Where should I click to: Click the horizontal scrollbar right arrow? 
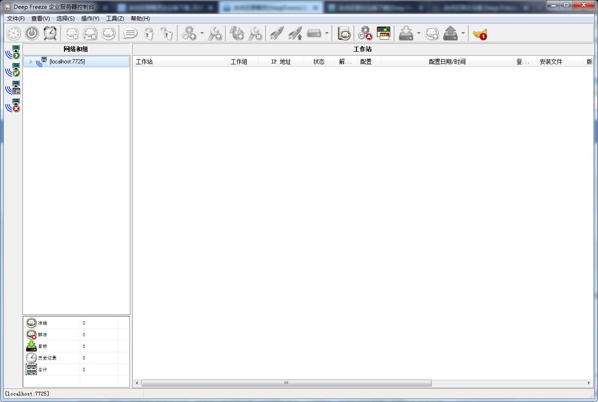(x=589, y=383)
